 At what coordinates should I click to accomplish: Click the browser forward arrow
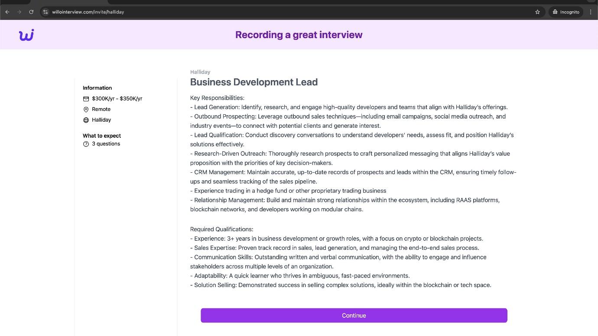pyautogui.click(x=19, y=12)
